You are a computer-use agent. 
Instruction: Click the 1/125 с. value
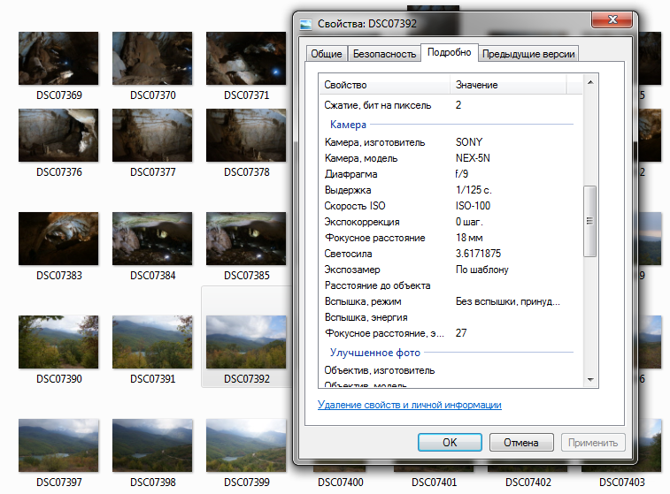[x=474, y=190]
